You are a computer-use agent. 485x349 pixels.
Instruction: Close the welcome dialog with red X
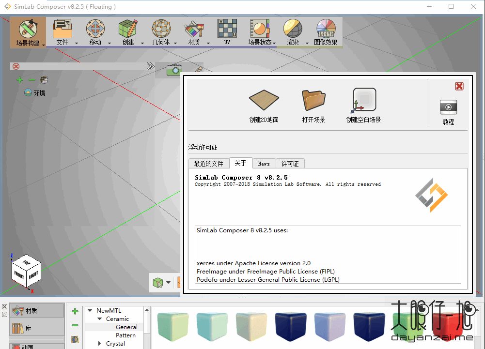(459, 86)
